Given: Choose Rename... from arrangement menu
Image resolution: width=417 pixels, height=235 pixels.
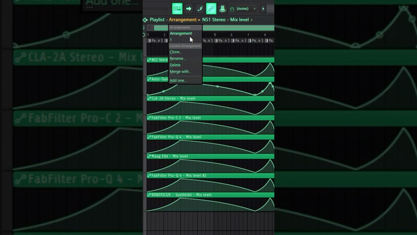Looking at the screenshot, I should (178, 58).
